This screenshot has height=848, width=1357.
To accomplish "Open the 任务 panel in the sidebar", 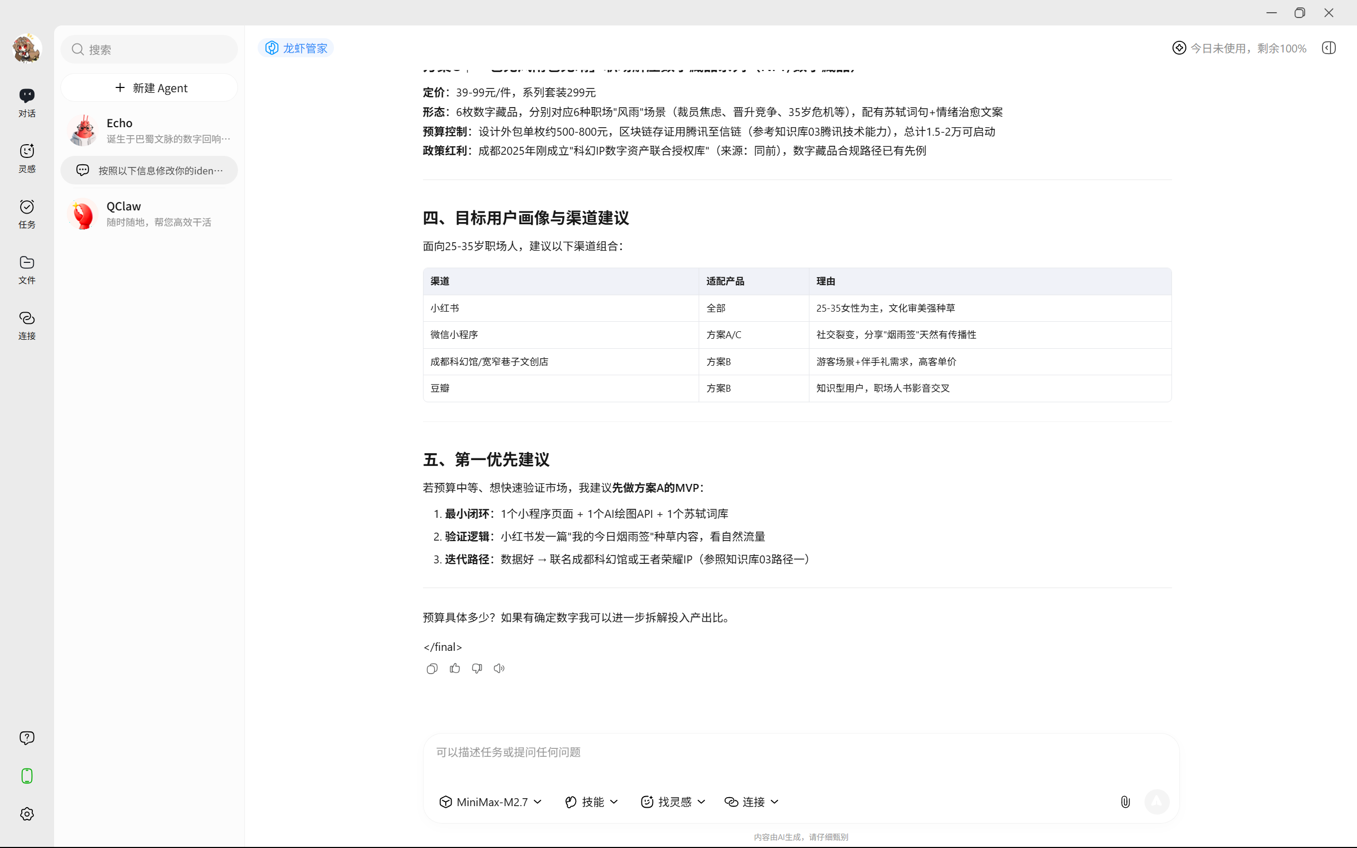I will coord(27,214).
